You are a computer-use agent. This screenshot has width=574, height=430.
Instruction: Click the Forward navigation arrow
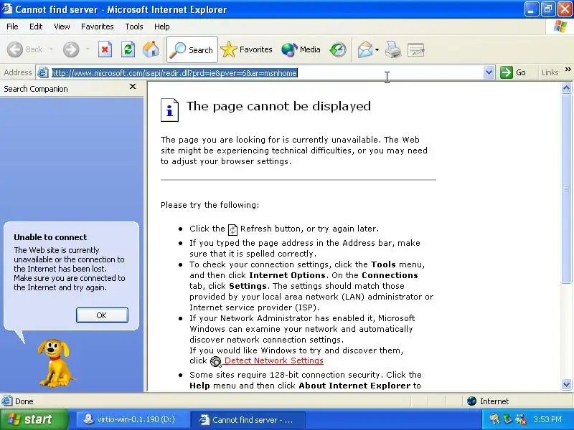pos(71,49)
